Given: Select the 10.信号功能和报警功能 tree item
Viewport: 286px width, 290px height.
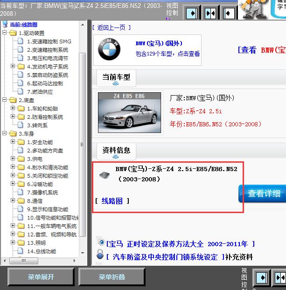Looking at the screenshot, I should (x=53, y=218).
